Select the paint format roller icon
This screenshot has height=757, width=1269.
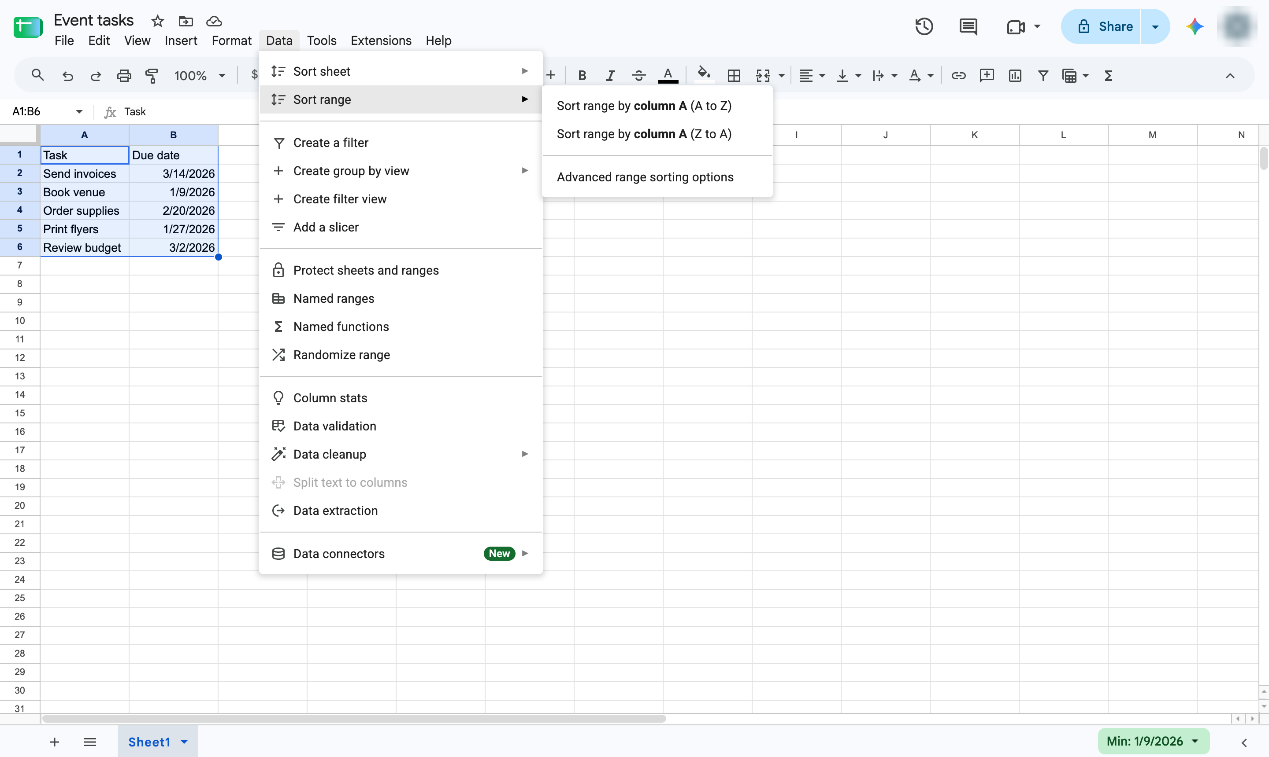pyautogui.click(x=152, y=76)
